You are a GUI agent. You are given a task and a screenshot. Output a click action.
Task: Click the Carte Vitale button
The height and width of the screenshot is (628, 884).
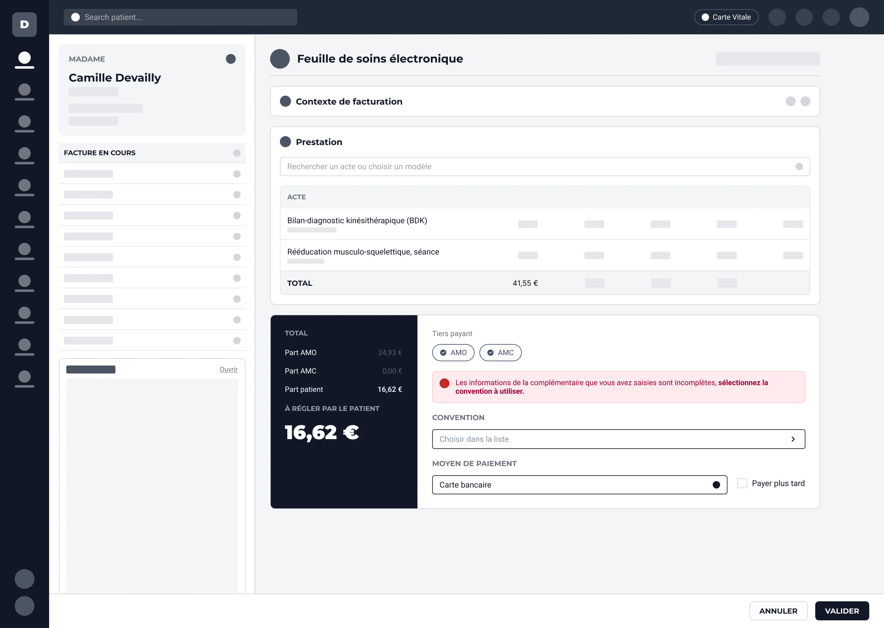click(726, 17)
